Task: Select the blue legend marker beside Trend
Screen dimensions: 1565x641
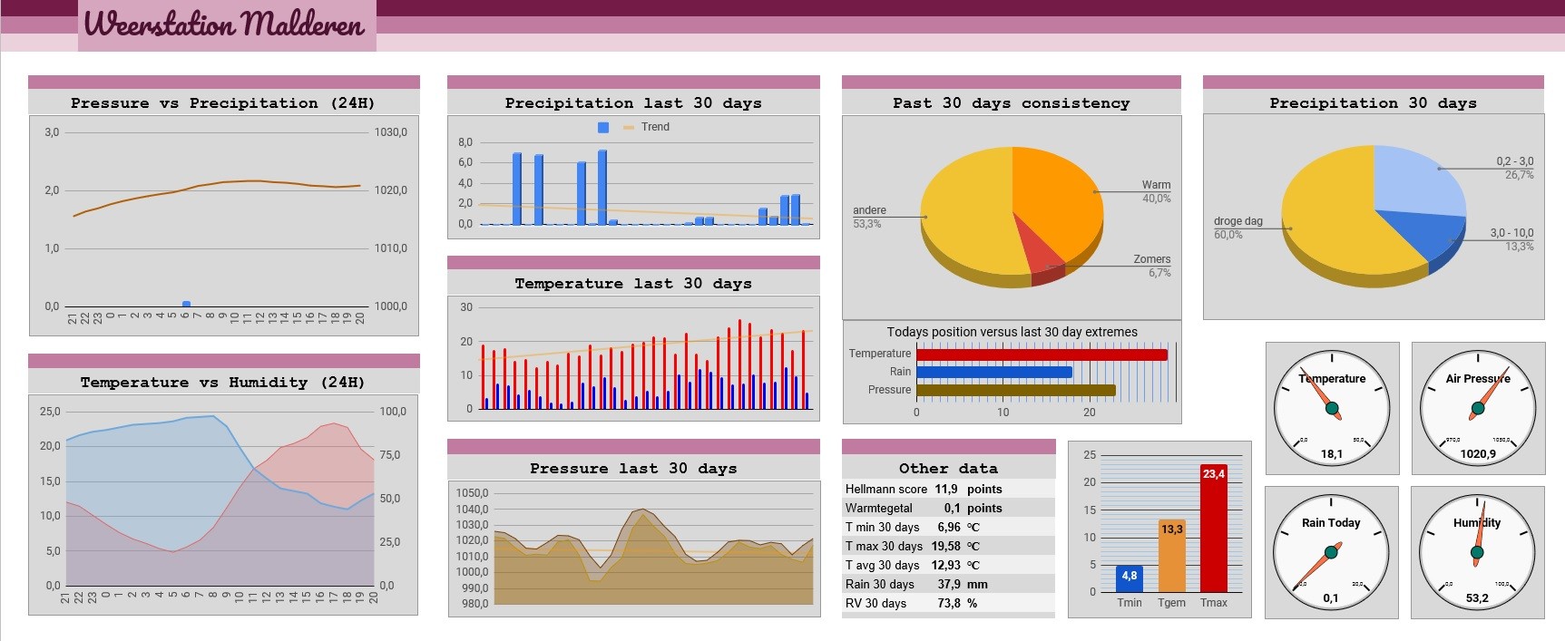Action: [603, 128]
